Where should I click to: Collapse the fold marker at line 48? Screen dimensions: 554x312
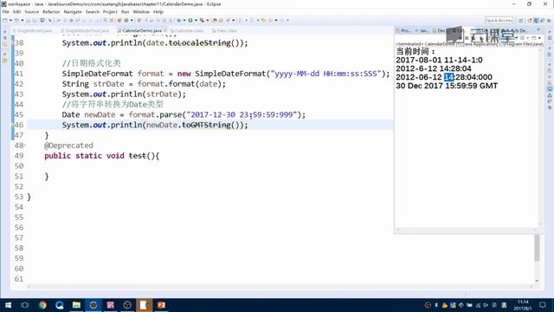pos(25,146)
